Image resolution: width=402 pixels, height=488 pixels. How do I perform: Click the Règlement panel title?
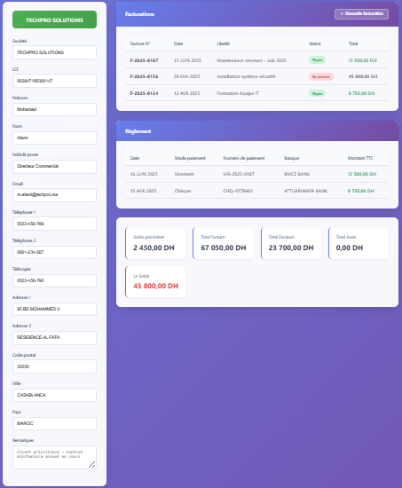138,131
